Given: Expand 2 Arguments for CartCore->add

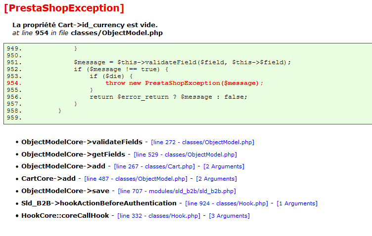Looking at the screenshot, I should click(216, 179).
